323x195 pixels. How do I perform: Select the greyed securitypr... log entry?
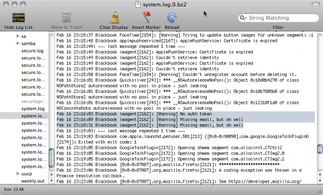pyautogui.click(x=33, y=101)
